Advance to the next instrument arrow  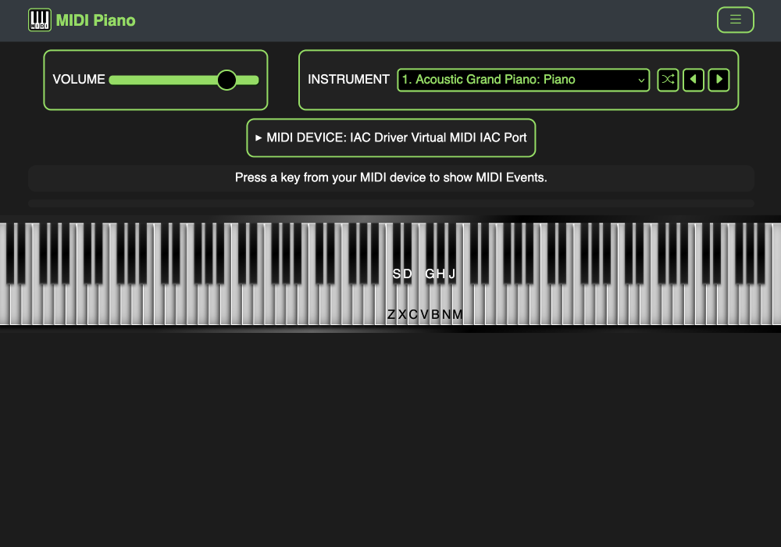click(719, 80)
